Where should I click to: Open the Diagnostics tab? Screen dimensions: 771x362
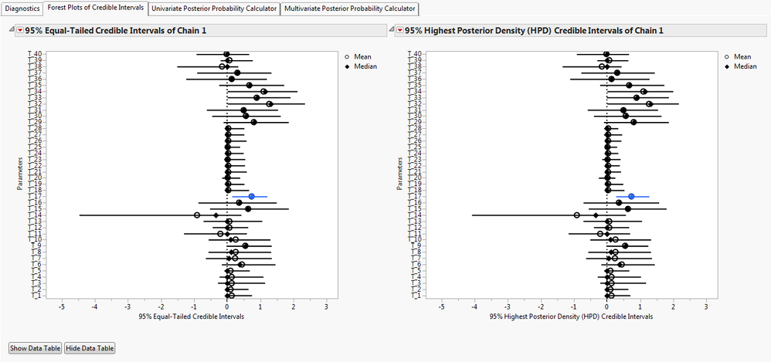point(22,8)
